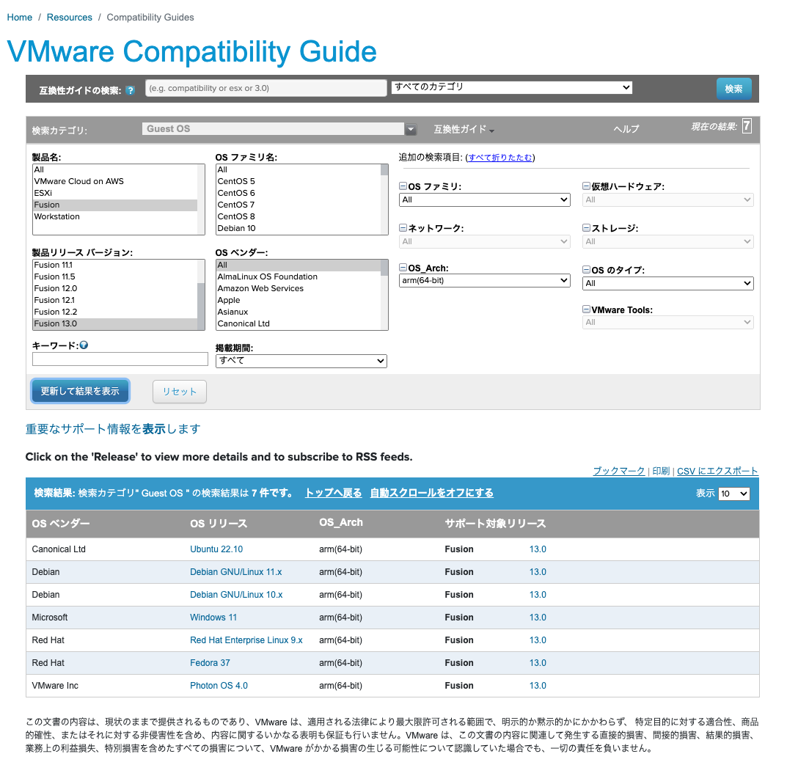The image size is (787, 762).
Task: Open Windows 11 release link
Action: click(x=213, y=618)
